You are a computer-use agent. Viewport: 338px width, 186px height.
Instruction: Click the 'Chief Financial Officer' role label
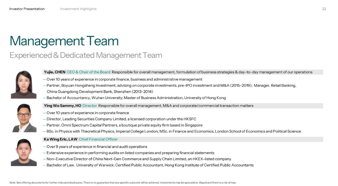point(98,139)
